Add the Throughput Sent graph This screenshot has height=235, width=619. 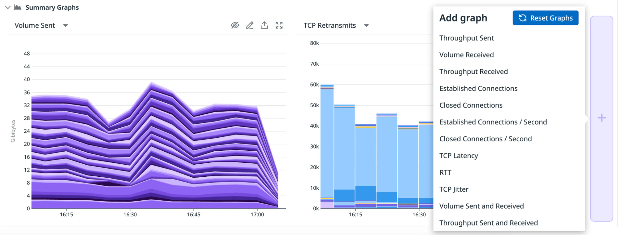click(x=466, y=38)
